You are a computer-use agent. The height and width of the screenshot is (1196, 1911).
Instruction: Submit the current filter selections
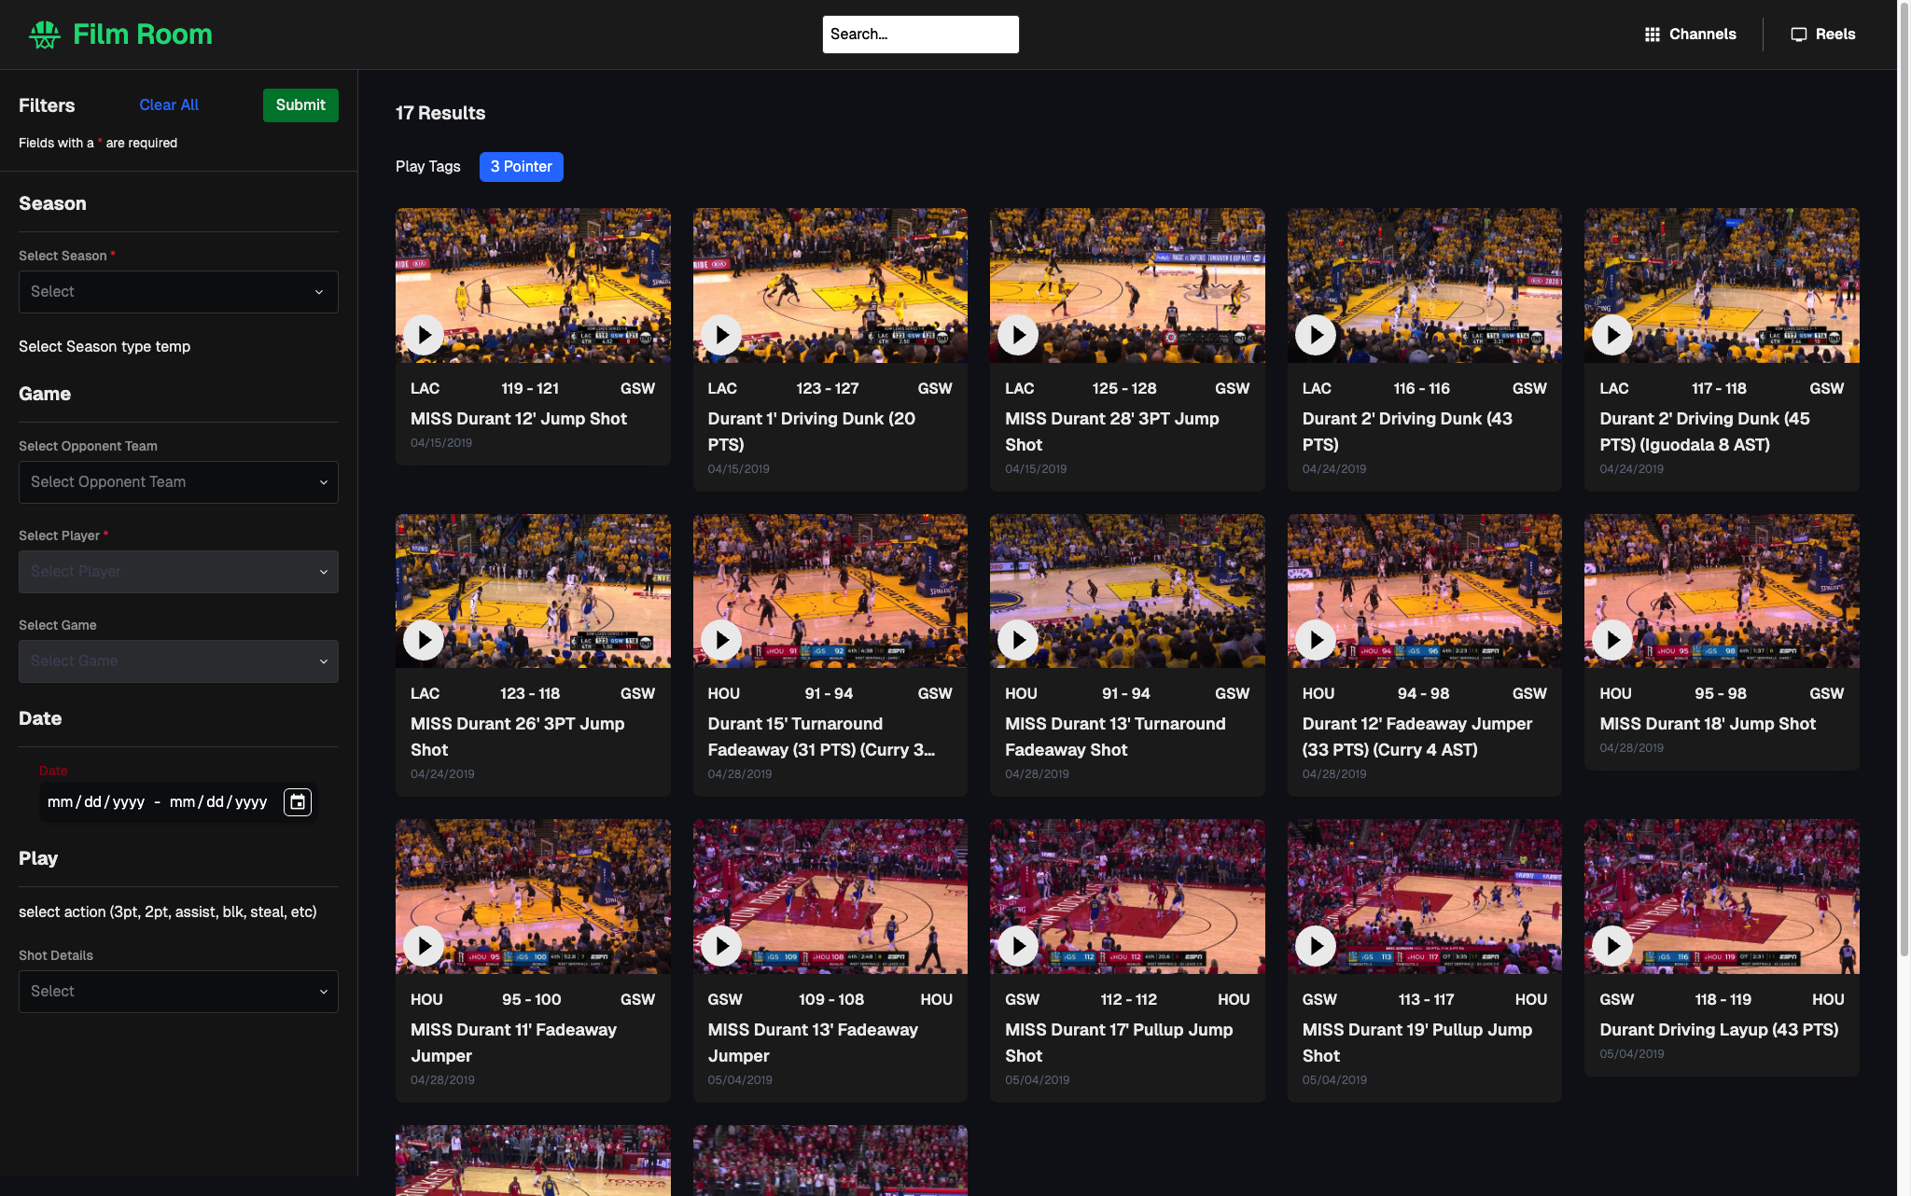300,104
